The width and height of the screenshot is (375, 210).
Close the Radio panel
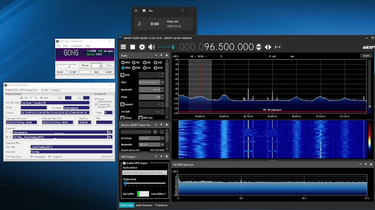coord(167,55)
